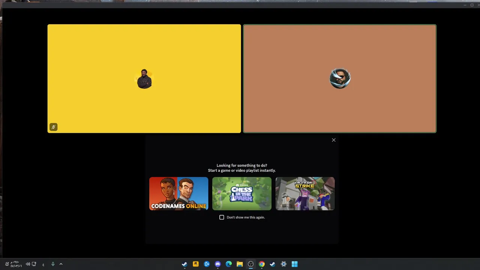Open the notification icon beside the clock
The image size is (480, 270).
(7, 264)
